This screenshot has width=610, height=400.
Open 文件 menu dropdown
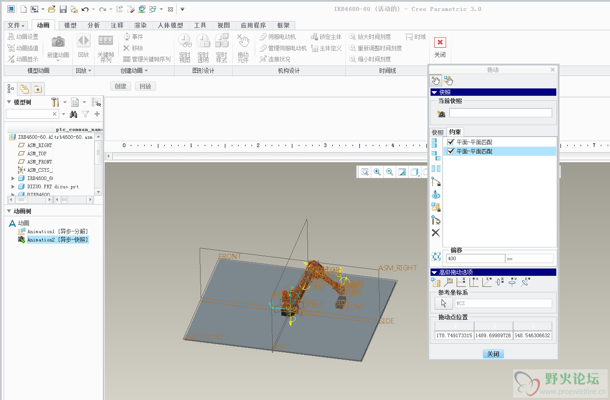coord(17,25)
